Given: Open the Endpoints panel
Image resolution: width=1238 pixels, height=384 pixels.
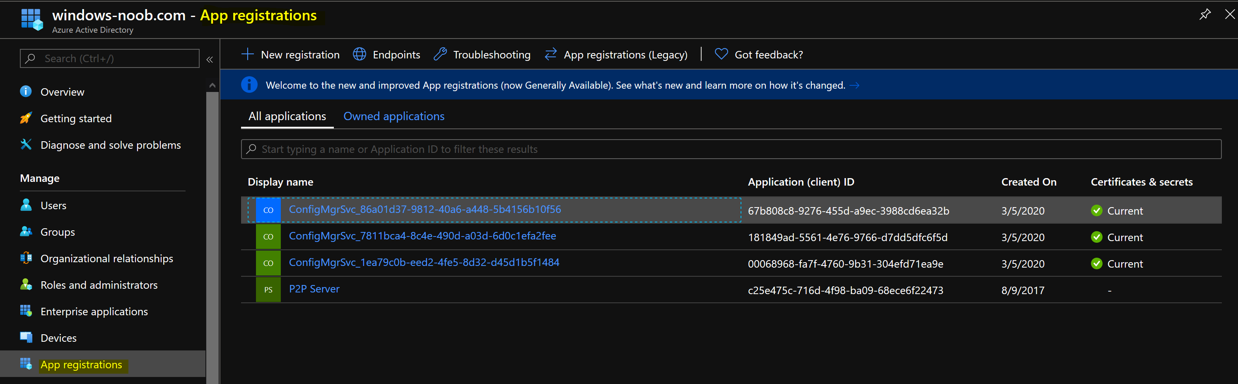Looking at the screenshot, I should 396,55.
